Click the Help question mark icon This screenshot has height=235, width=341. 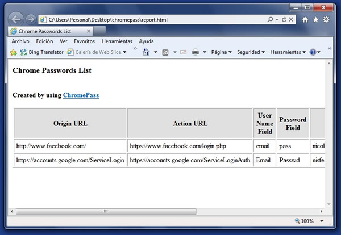pyautogui.click(x=313, y=52)
